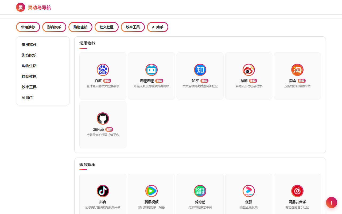Click the 微博 site name
The width and height of the screenshot is (342, 214).
pyautogui.click(x=244, y=81)
